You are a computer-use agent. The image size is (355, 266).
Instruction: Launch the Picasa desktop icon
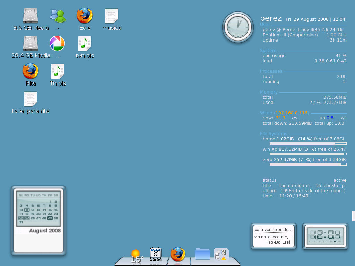coord(57,43)
